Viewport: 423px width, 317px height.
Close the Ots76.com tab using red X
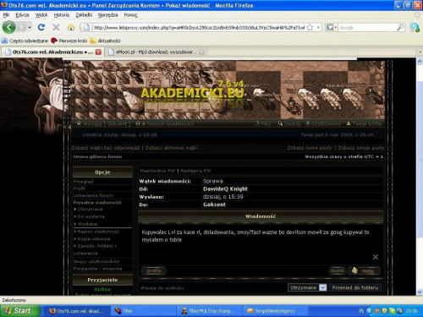[98, 52]
